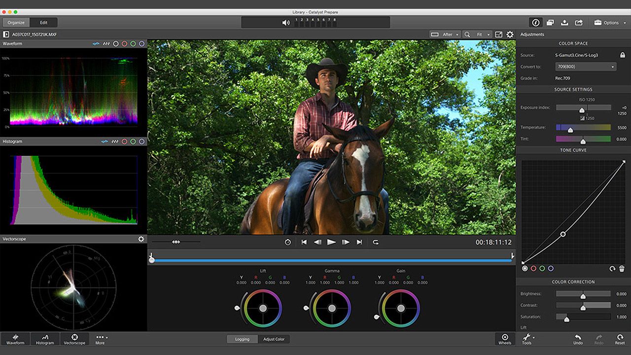Click the loop playback icon
This screenshot has height=355, width=631.
tap(376, 242)
